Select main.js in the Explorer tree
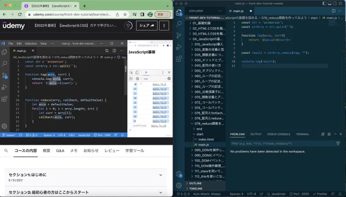The image size is (346, 197). 203,145
